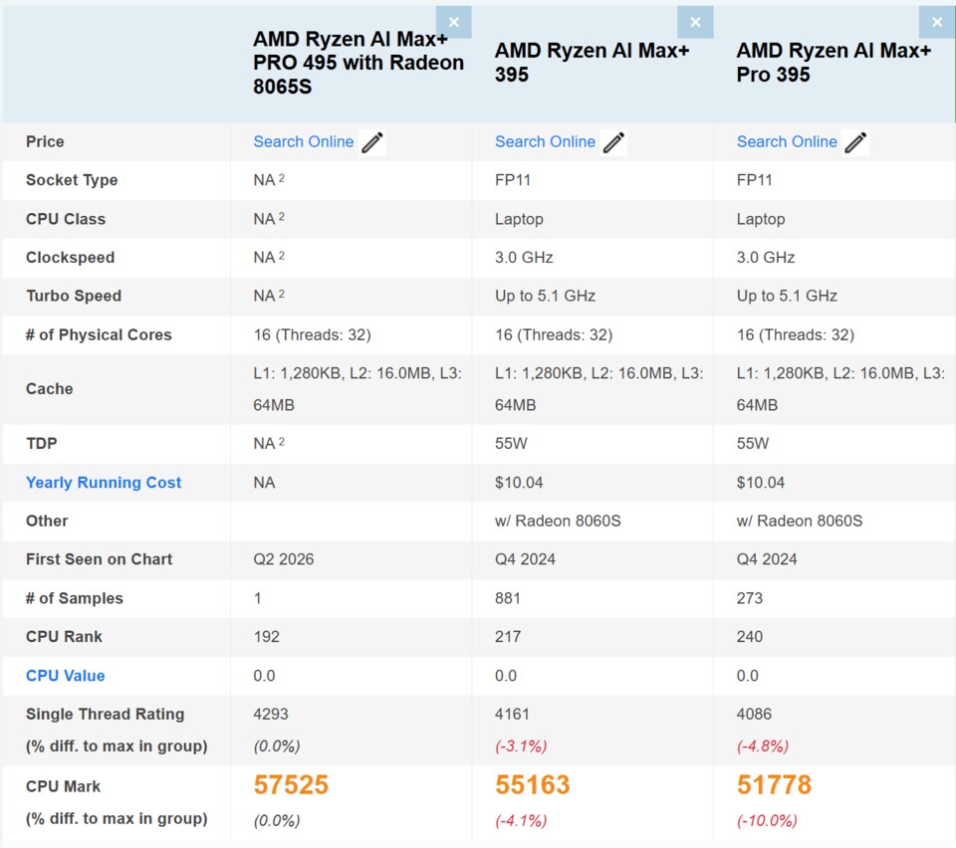The width and height of the screenshot is (956, 848).
Task: Click the (-4.8%) single thread difference
Action: (x=762, y=746)
